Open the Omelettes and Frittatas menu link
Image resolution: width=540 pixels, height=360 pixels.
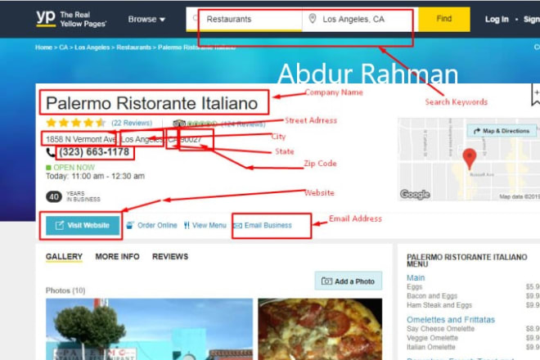[x=451, y=320]
